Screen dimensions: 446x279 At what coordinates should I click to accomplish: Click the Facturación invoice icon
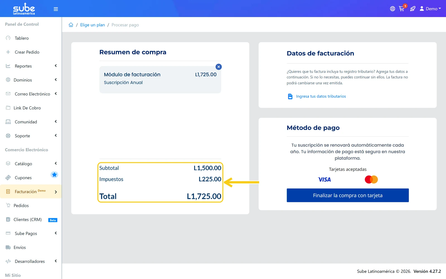tap(8, 192)
